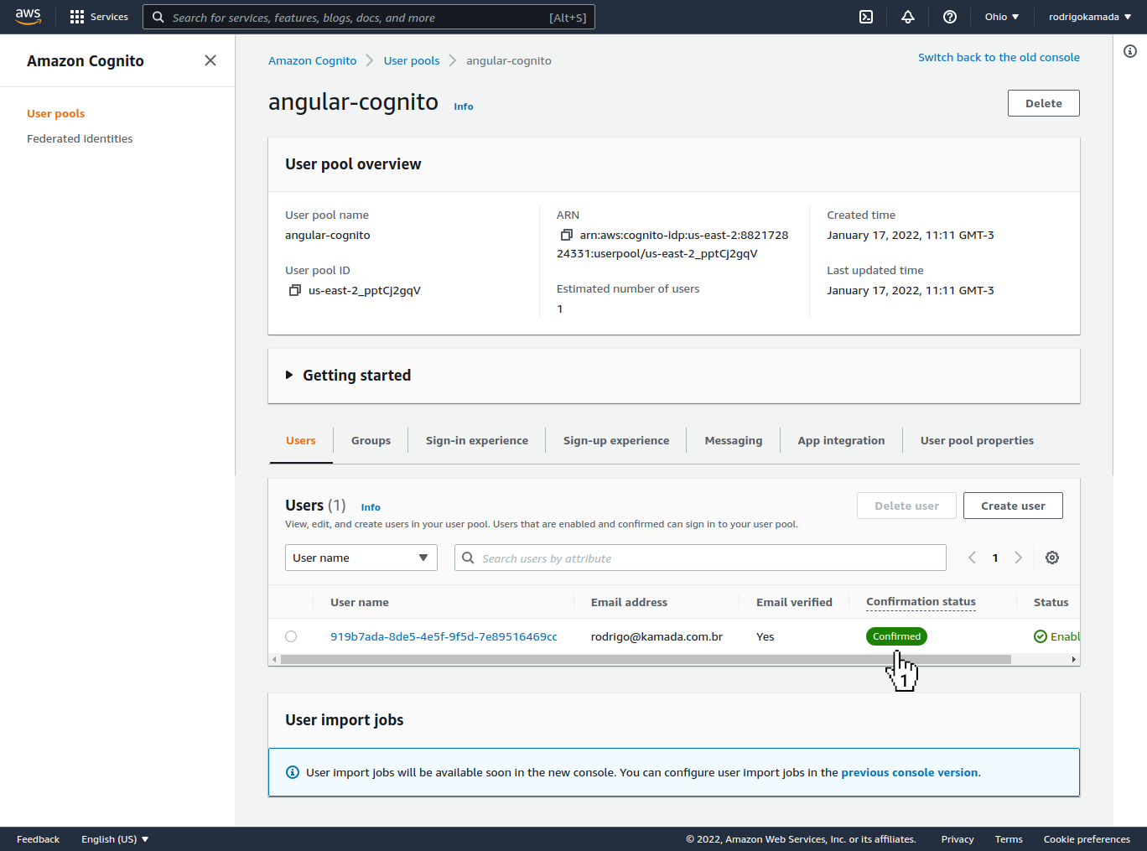The height and width of the screenshot is (851, 1147).
Task: Switch to the Sign-in experience tab
Action: click(x=476, y=440)
